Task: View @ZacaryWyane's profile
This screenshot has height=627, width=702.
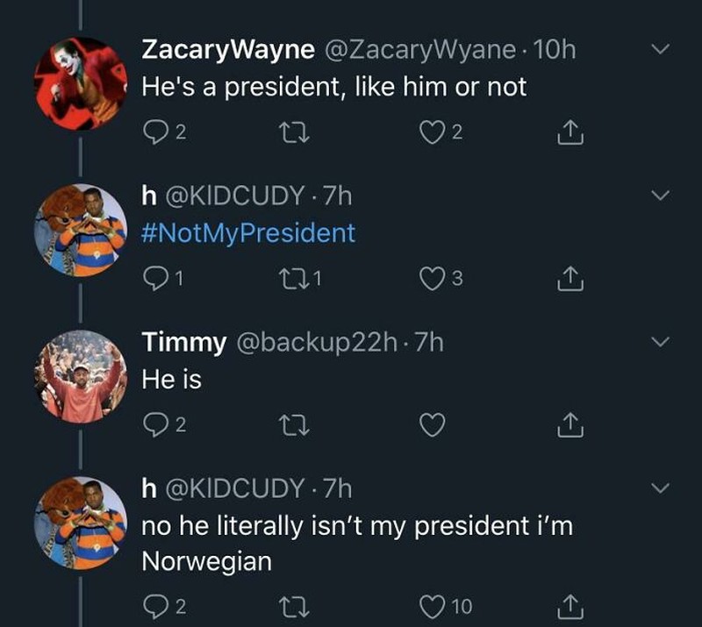Action: [x=419, y=51]
